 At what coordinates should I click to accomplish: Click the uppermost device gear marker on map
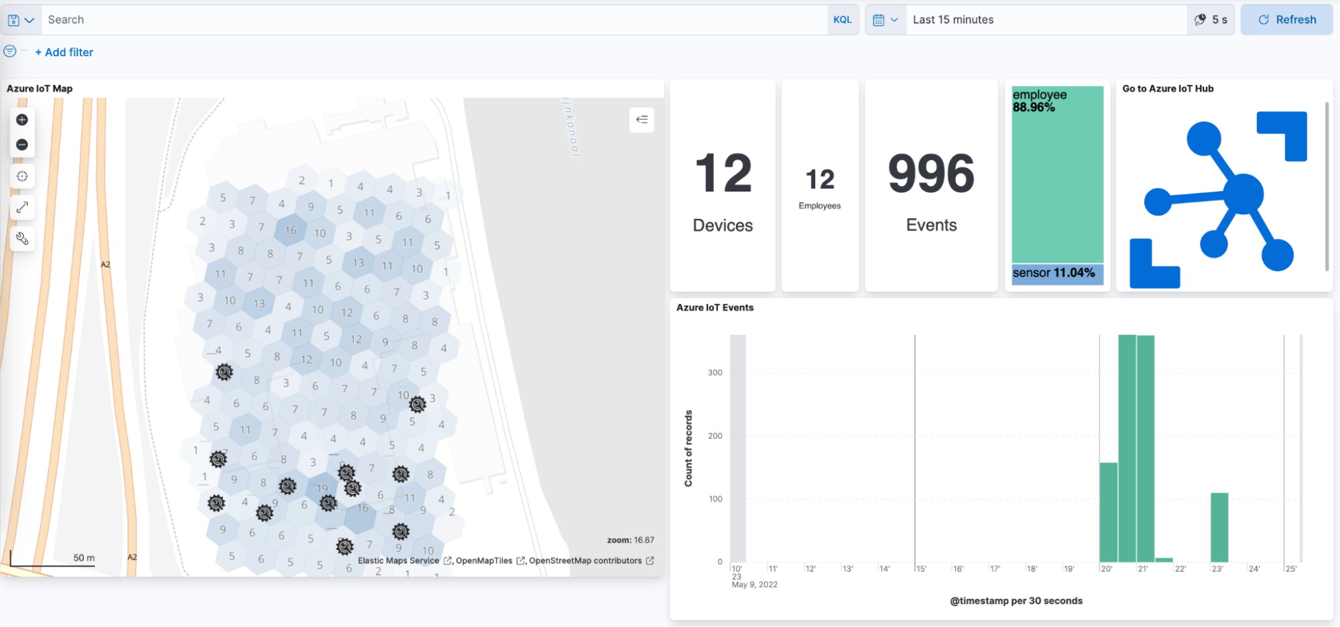(x=224, y=372)
